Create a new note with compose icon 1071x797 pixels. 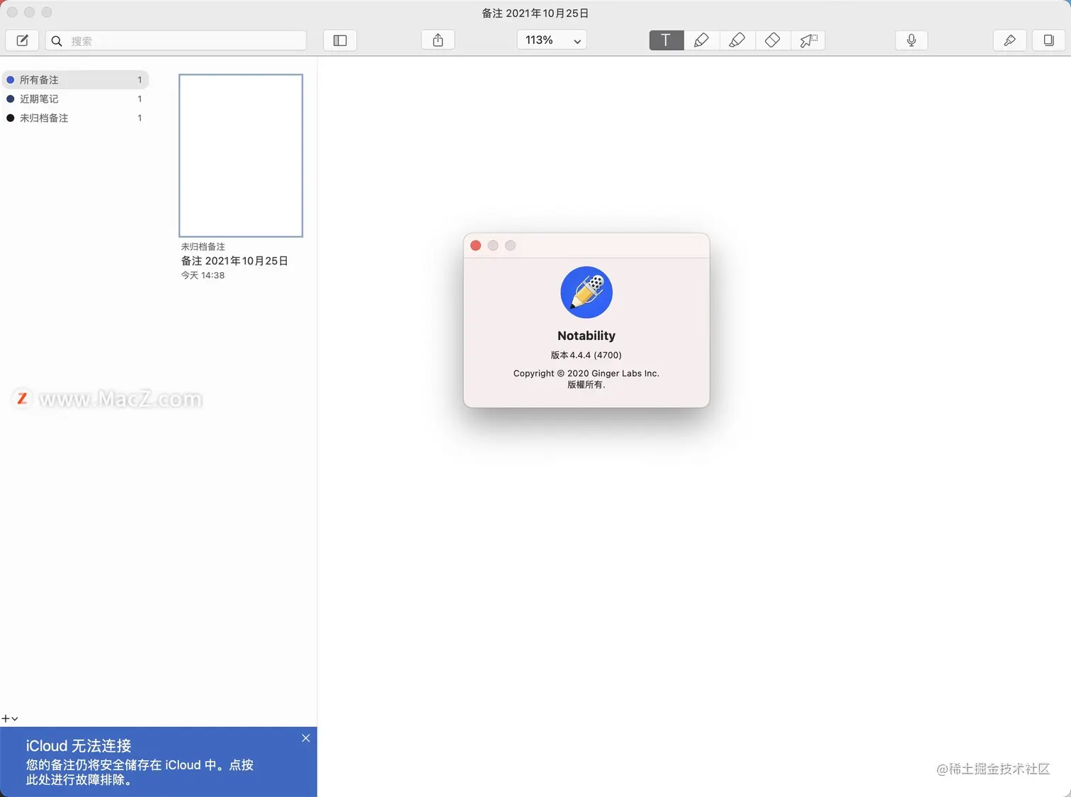click(x=22, y=40)
